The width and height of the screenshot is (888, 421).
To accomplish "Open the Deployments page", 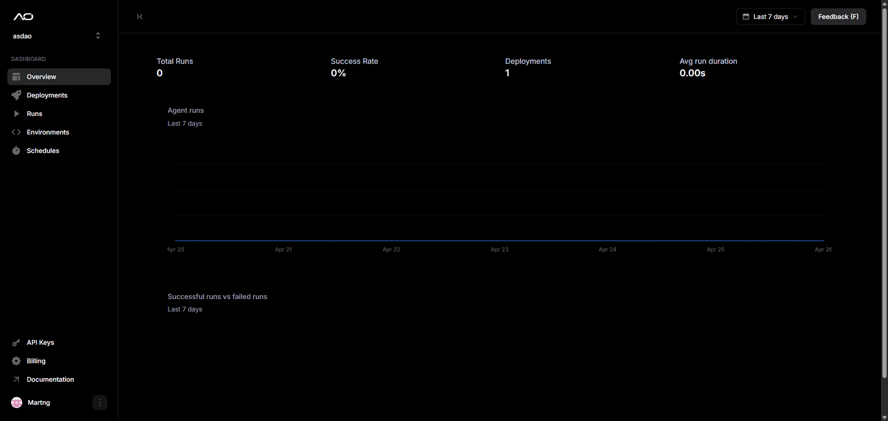I will coord(59,95).
